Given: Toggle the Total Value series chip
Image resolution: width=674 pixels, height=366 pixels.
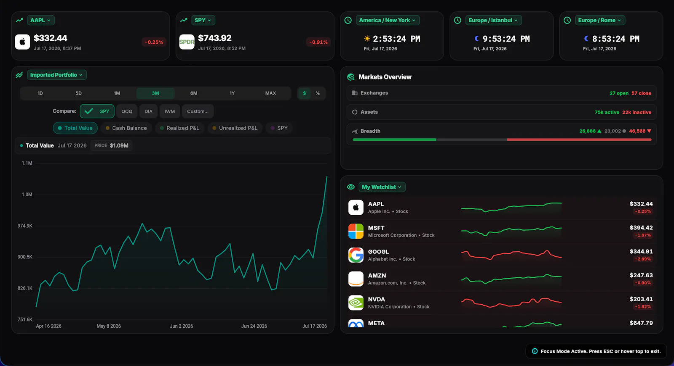Looking at the screenshot, I should [75, 128].
